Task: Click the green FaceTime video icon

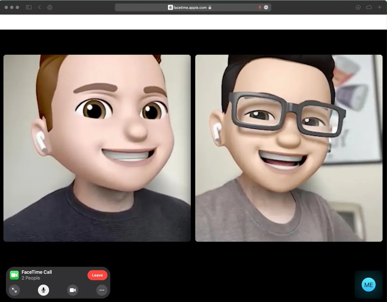Action: (14, 275)
